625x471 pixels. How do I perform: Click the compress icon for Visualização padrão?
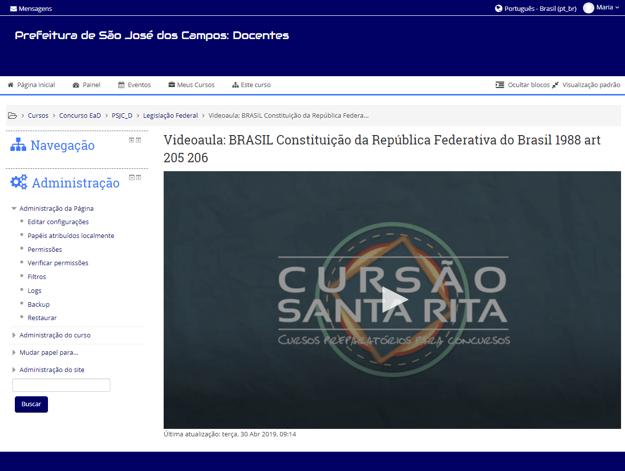555,85
